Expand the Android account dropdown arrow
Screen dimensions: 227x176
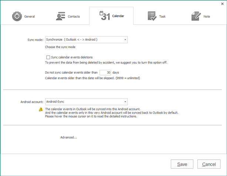pos(125,101)
